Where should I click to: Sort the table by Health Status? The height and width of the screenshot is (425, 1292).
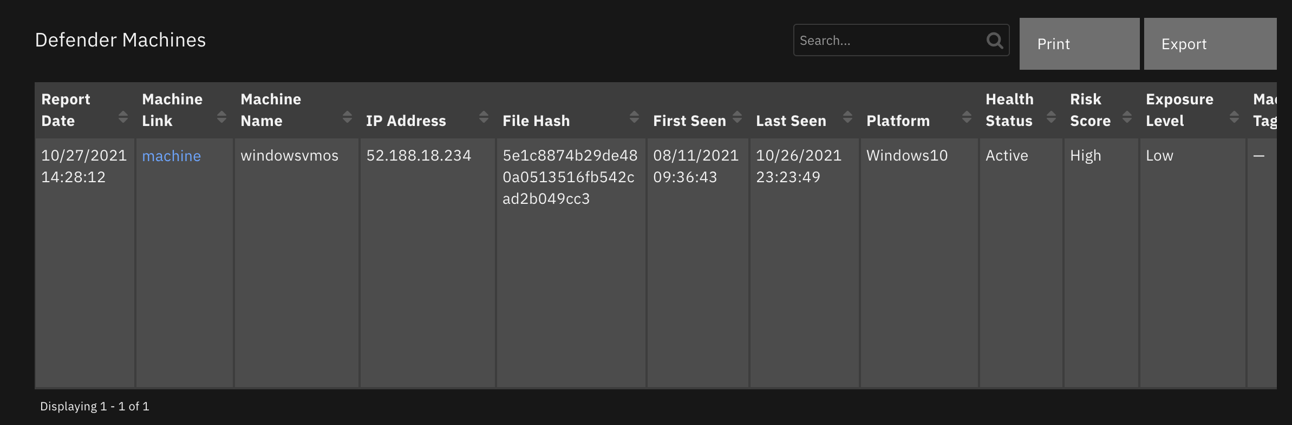1052,116
